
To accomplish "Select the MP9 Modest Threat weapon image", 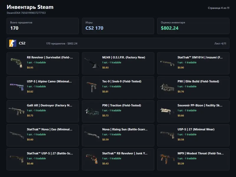I will point(167,159).
